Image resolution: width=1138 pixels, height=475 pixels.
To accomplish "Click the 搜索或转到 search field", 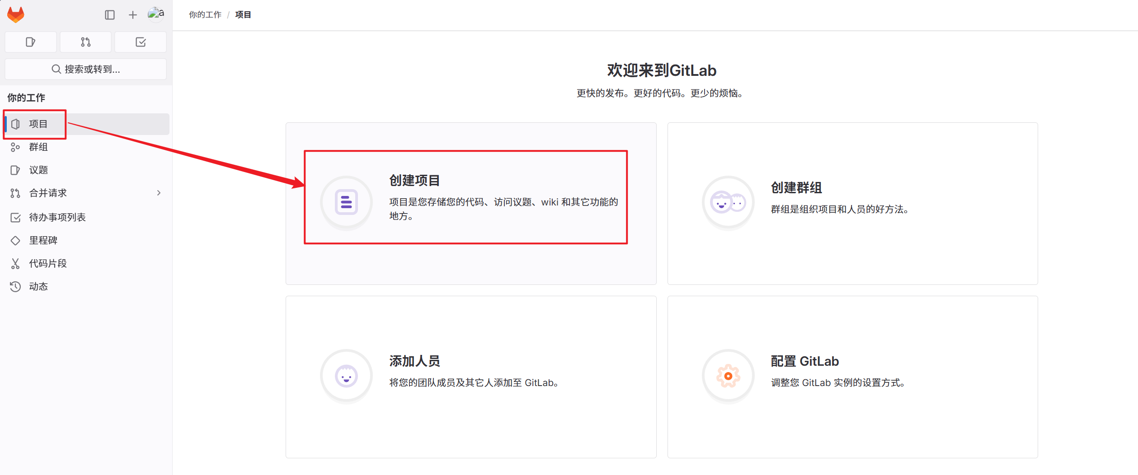I will [85, 69].
